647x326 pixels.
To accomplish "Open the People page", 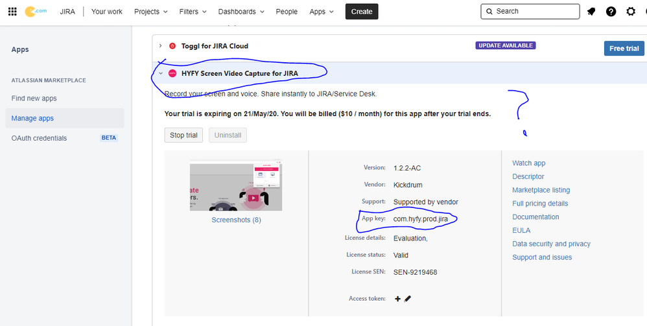I will (287, 12).
